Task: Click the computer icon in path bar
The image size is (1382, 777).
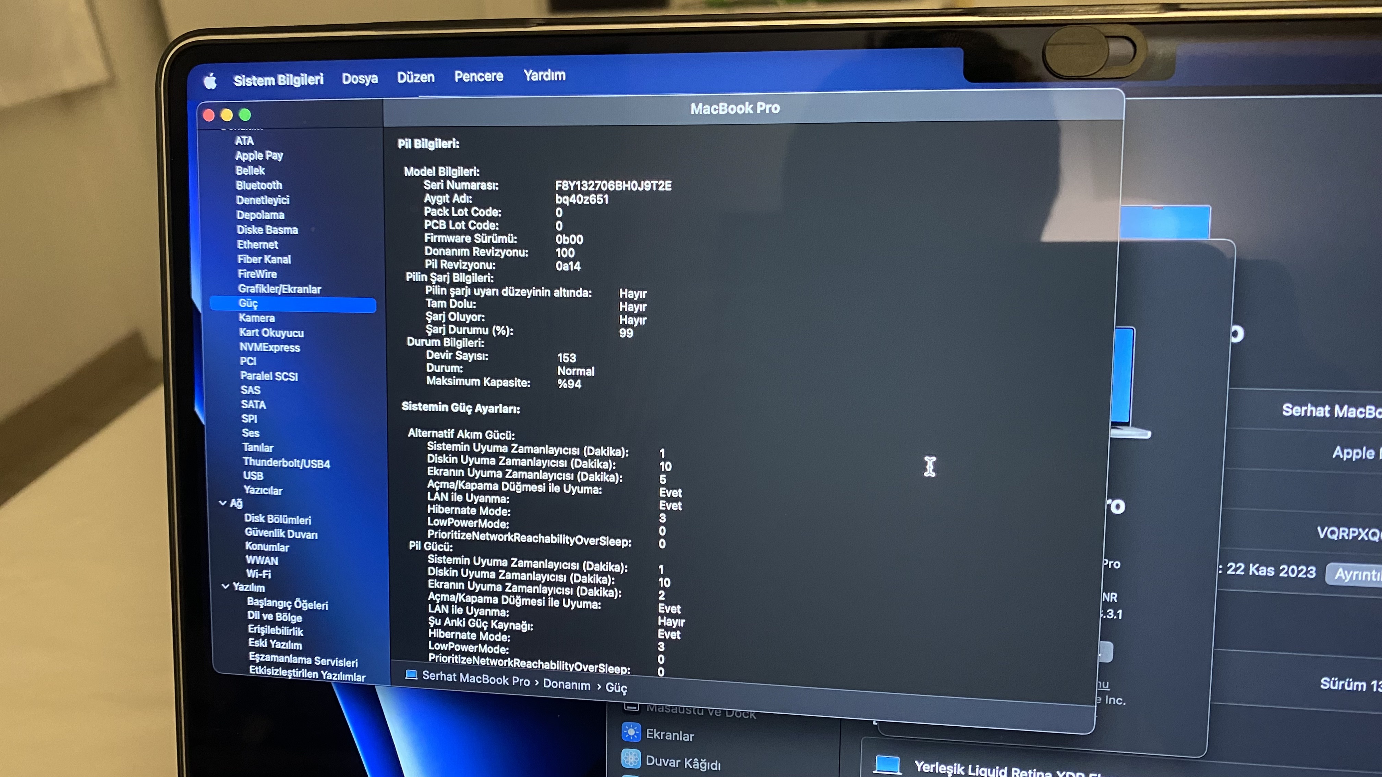Action: click(x=412, y=675)
